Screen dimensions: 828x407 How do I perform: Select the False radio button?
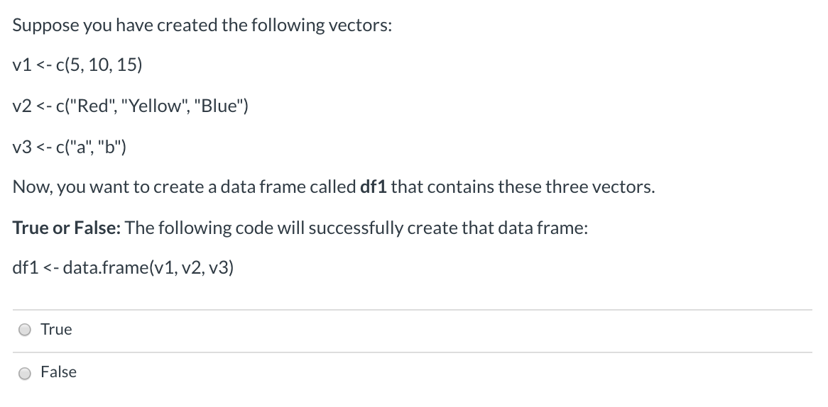point(24,373)
